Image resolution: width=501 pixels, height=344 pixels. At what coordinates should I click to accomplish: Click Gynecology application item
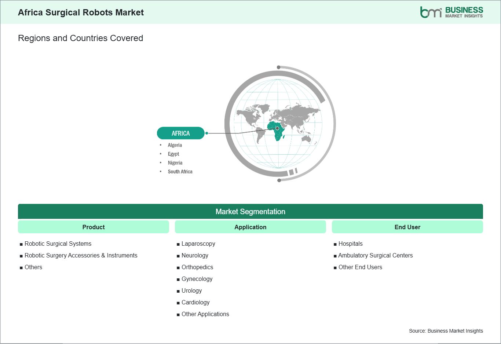coord(197,279)
